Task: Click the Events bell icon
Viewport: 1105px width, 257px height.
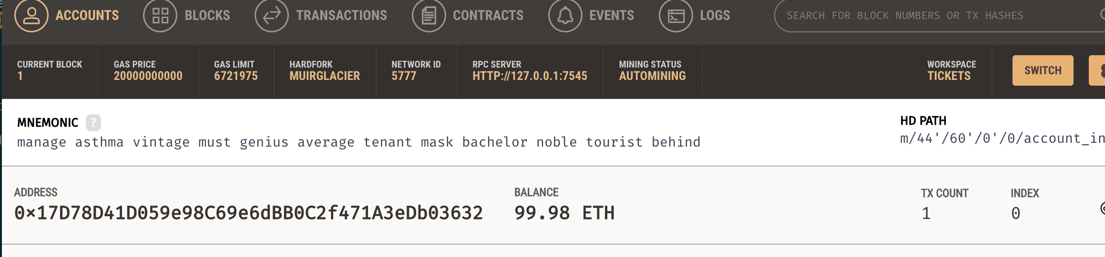Action: tap(565, 15)
